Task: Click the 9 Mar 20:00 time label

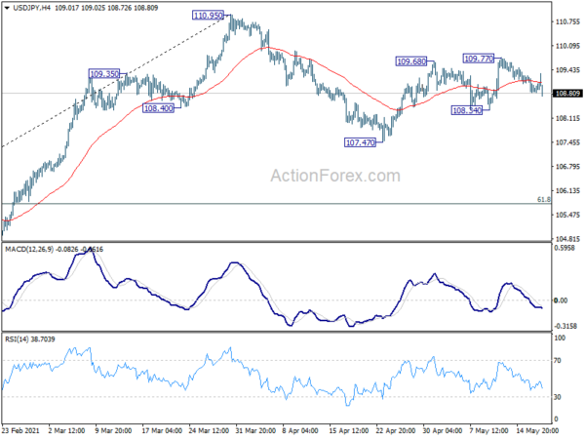Action: click(x=113, y=431)
